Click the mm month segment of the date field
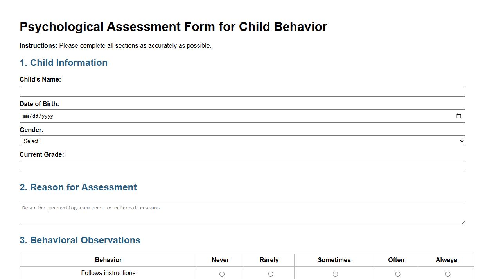494x279 pixels. point(26,116)
